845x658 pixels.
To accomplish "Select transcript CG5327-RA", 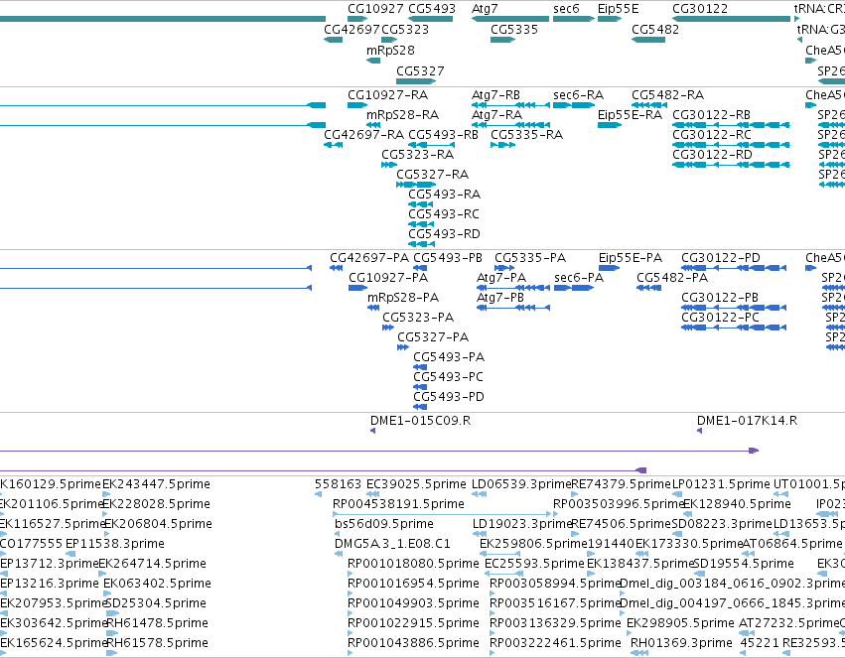I will 415,185.
